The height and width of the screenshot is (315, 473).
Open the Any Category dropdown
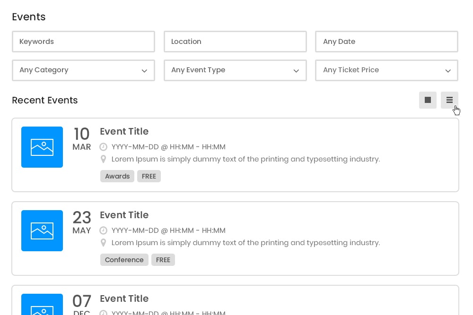(x=83, y=70)
